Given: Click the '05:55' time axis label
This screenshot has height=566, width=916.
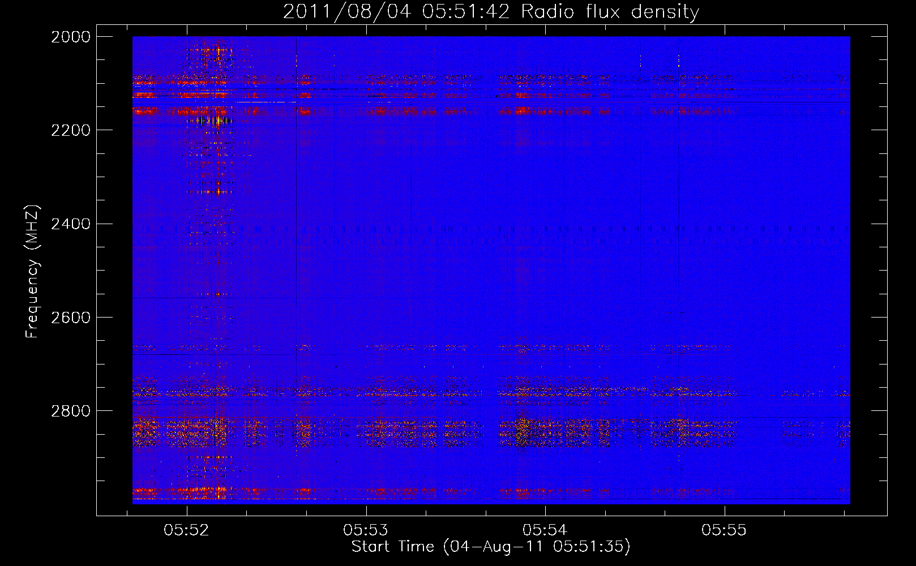Looking at the screenshot, I should click(724, 530).
